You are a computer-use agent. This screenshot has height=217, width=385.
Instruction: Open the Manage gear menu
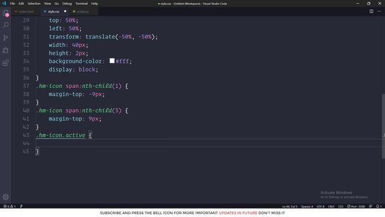coord(5,197)
